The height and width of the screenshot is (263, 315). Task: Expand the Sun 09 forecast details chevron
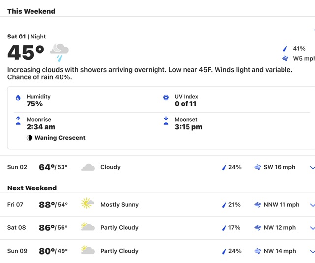tap(312, 251)
